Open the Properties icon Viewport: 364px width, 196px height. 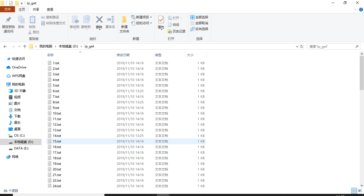click(161, 20)
